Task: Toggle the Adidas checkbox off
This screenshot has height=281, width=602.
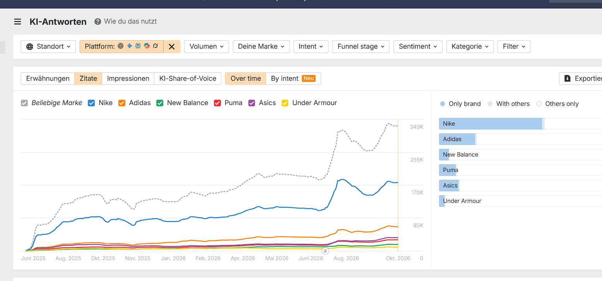Action: (122, 103)
